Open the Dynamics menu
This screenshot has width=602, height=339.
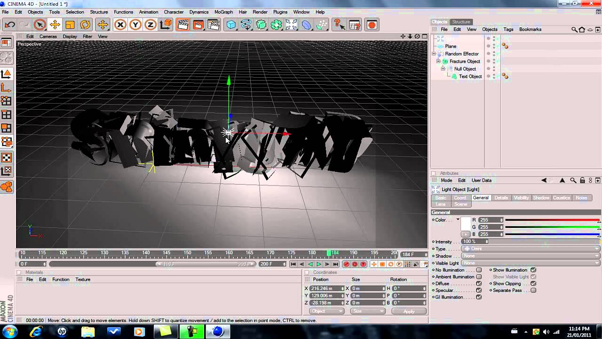pyautogui.click(x=198, y=12)
